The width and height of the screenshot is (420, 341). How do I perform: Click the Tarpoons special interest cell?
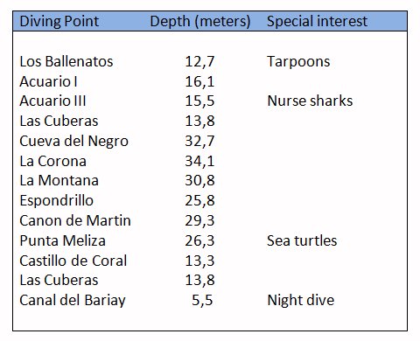[298, 62]
